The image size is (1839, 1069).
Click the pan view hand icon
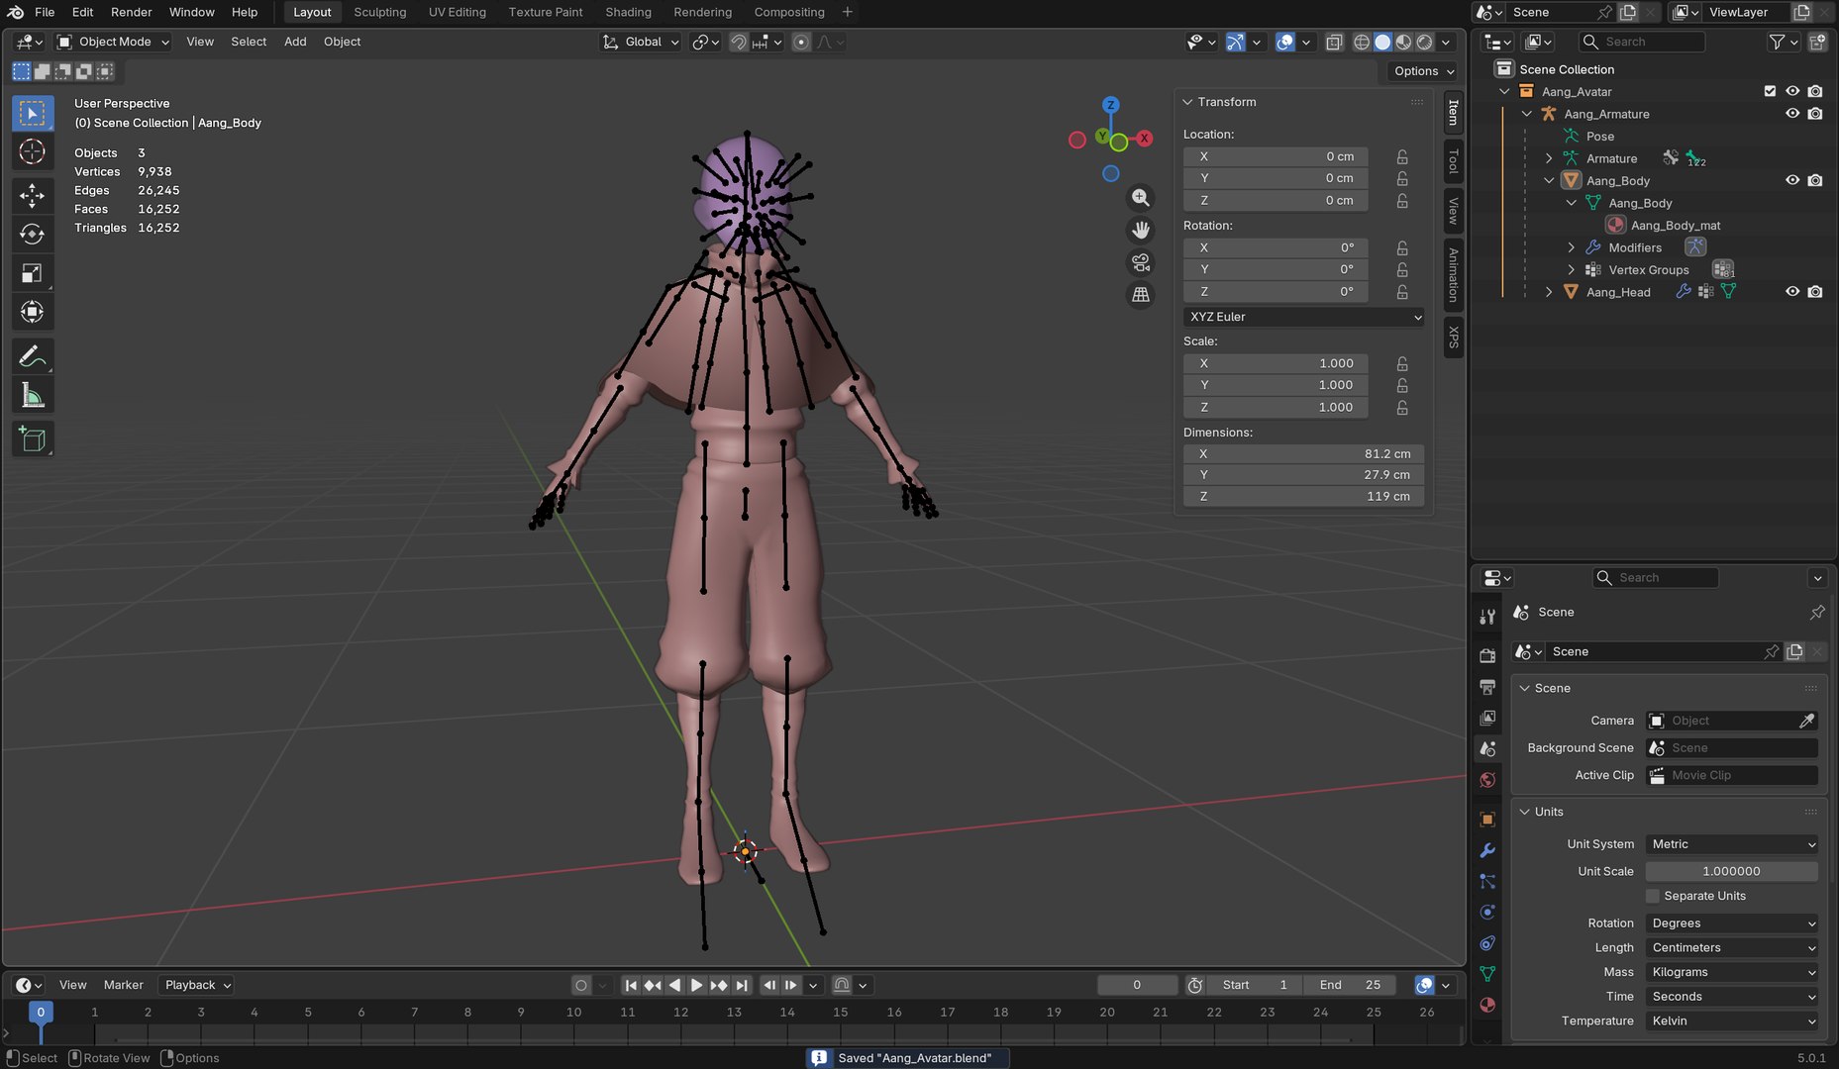[1141, 231]
